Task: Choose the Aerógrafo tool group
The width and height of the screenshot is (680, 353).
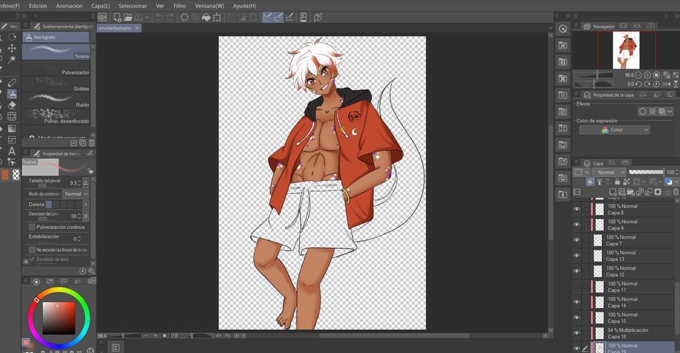Action: point(56,37)
